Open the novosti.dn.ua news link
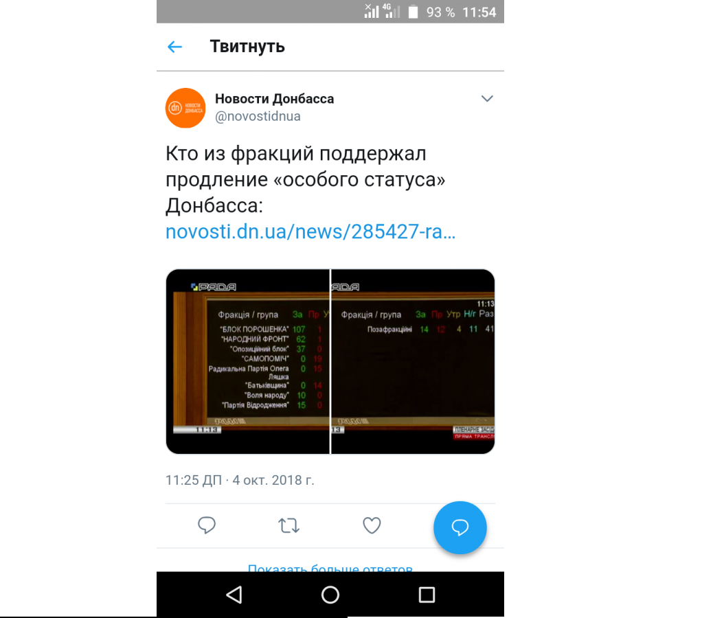Image resolution: width=702 pixels, height=618 pixels. 310,232
